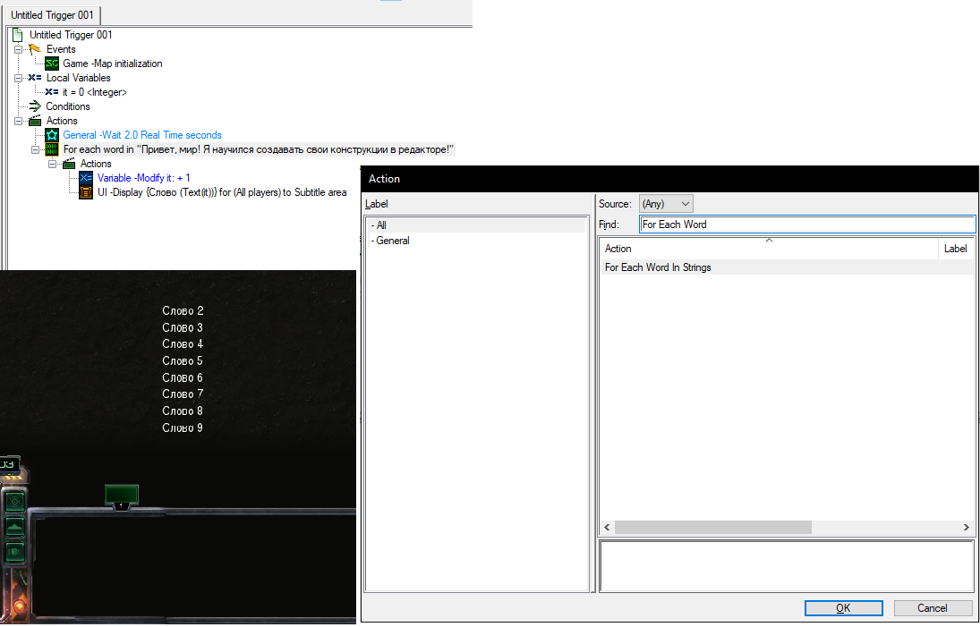This screenshot has height=627, width=980.
Task: Click the description box in the Action dialog
Action: (x=787, y=566)
